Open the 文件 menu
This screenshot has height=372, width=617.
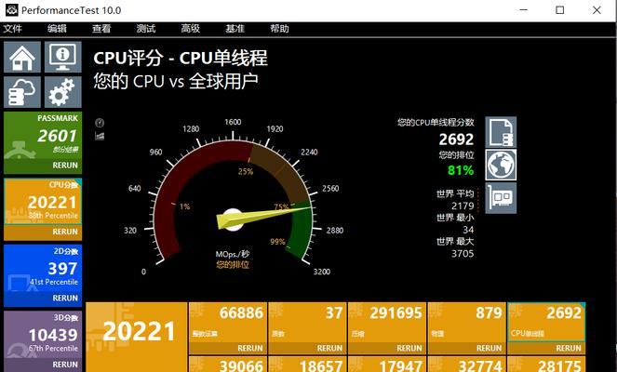(x=13, y=28)
